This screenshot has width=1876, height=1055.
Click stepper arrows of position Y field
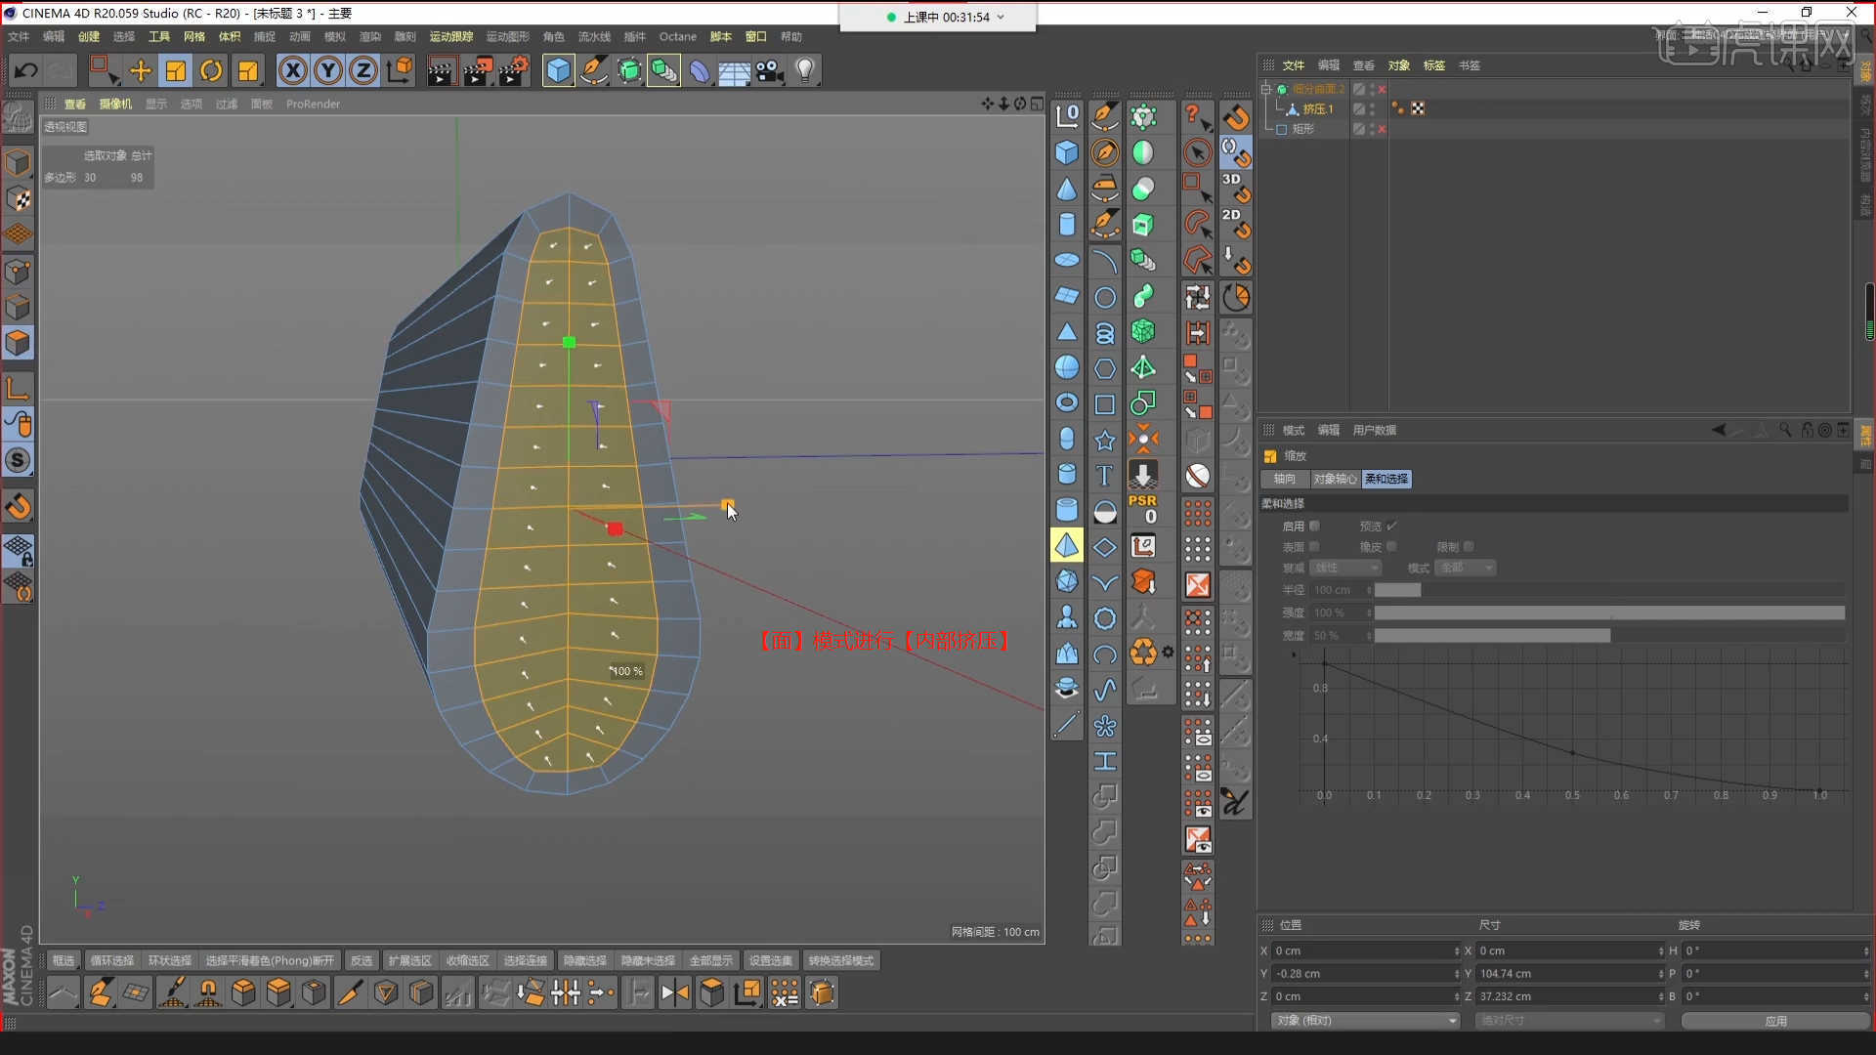coord(1457,974)
